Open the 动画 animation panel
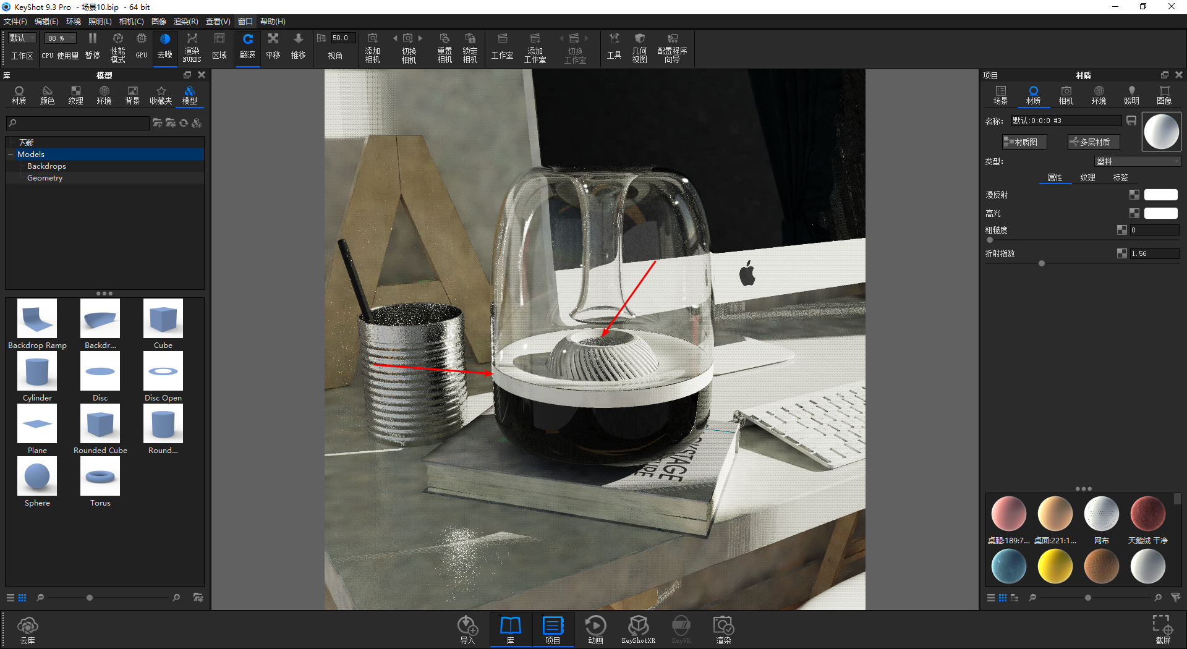Screen dimensions: 1187x649 coord(595,629)
